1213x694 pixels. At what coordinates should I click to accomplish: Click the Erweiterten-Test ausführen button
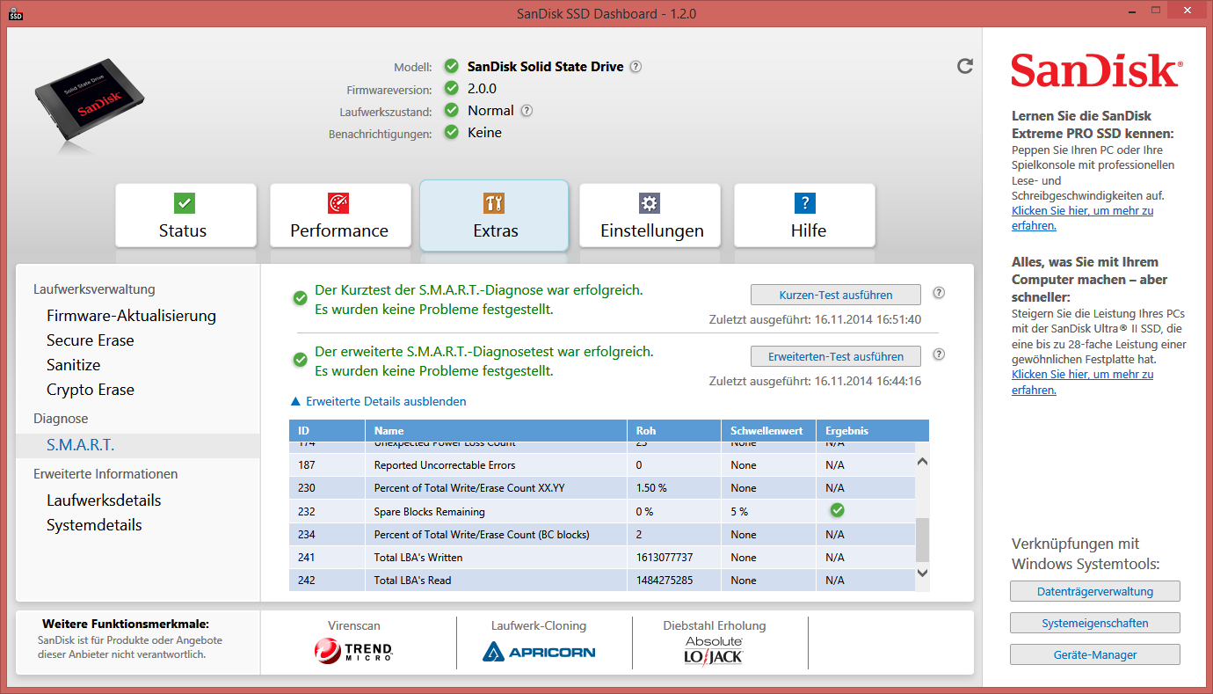836,356
